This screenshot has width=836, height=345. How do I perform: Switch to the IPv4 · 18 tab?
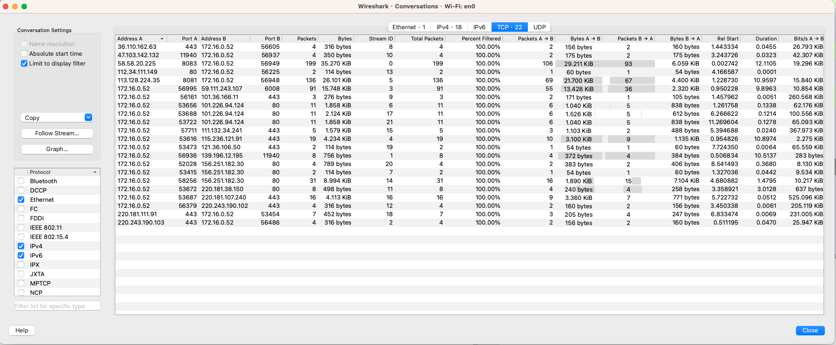tap(449, 27)
